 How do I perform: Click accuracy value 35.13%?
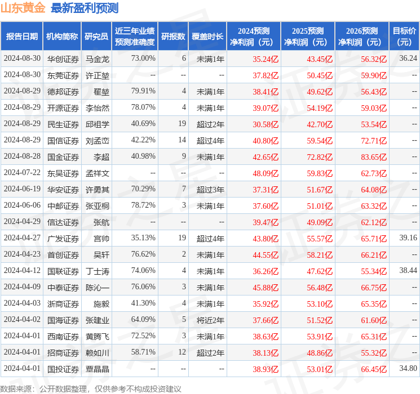[x=143, y=238]
